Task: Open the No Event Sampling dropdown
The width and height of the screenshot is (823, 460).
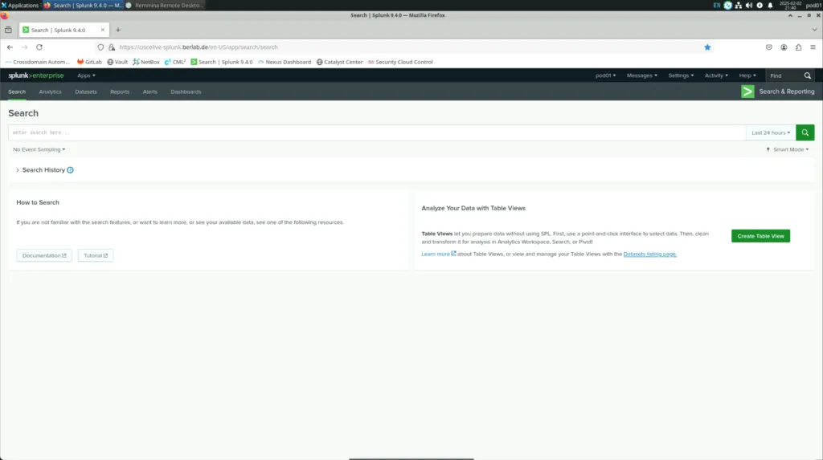Action: tap(39, 149)
